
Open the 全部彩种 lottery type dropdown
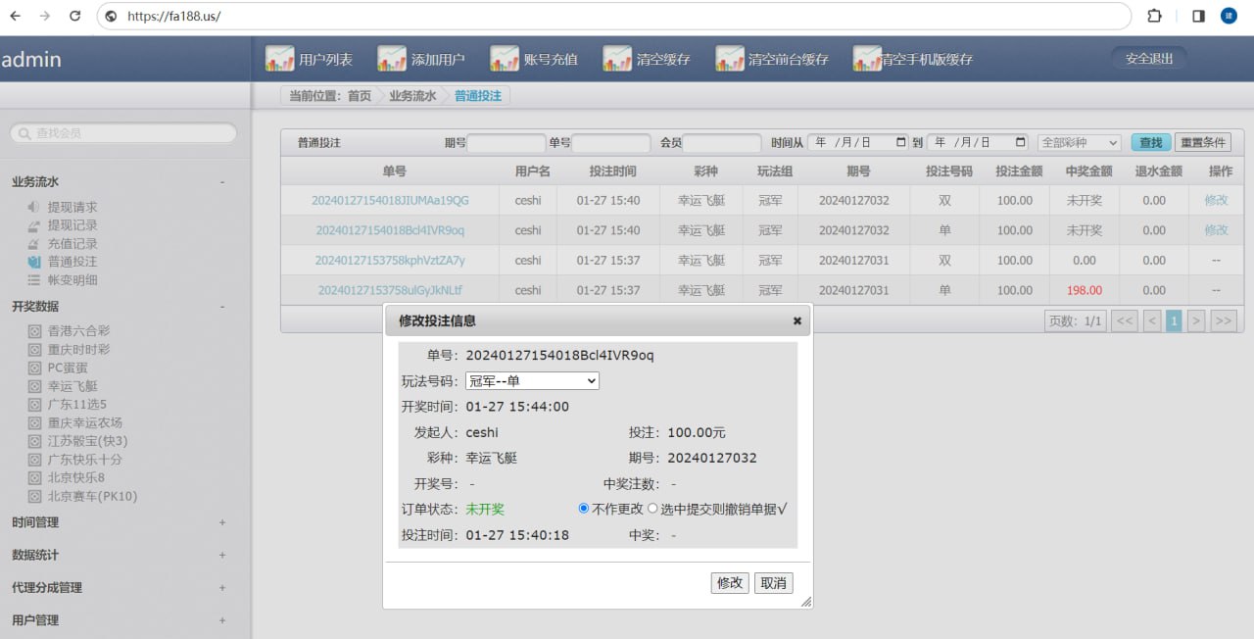pos(1079,142)
